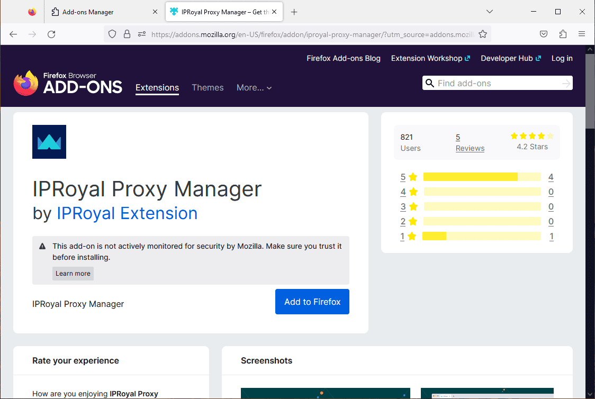Focus the Find add-ons search field
Image resolution: width=595 pixels, height=399 pixels.
(498, 83)
